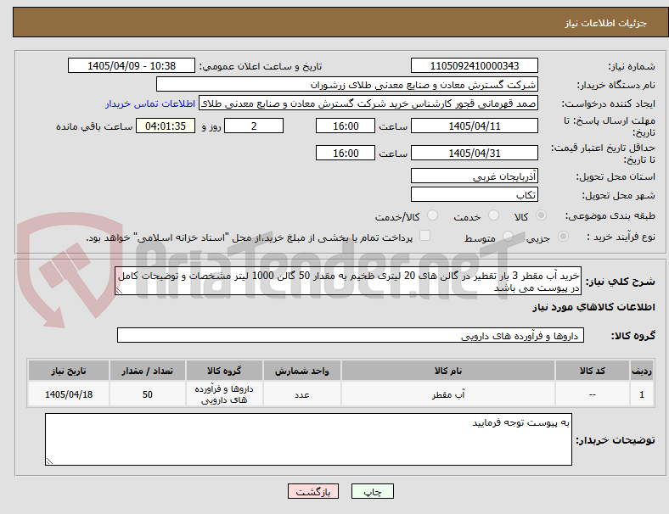Select the کالا/خدمت radio button
669x514 pixels.
pos(432,215)
